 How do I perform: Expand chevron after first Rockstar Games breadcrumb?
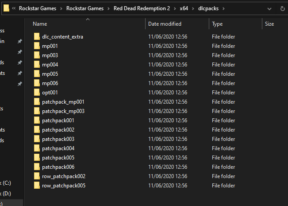[x=61, y=8]
